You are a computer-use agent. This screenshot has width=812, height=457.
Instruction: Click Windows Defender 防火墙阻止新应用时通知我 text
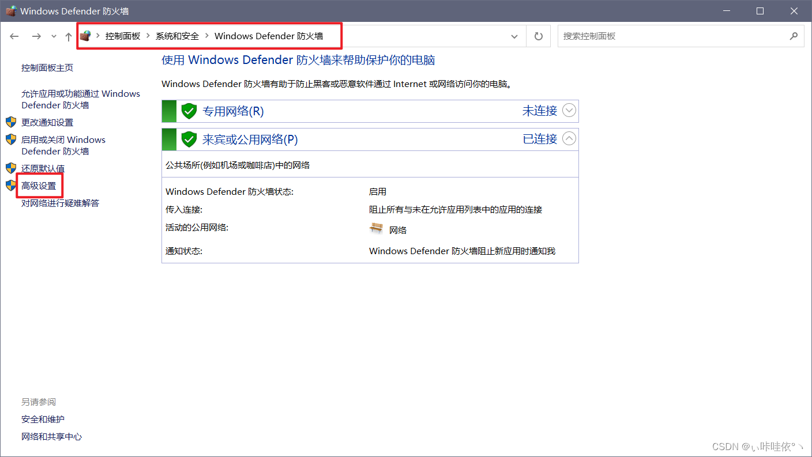462,251
